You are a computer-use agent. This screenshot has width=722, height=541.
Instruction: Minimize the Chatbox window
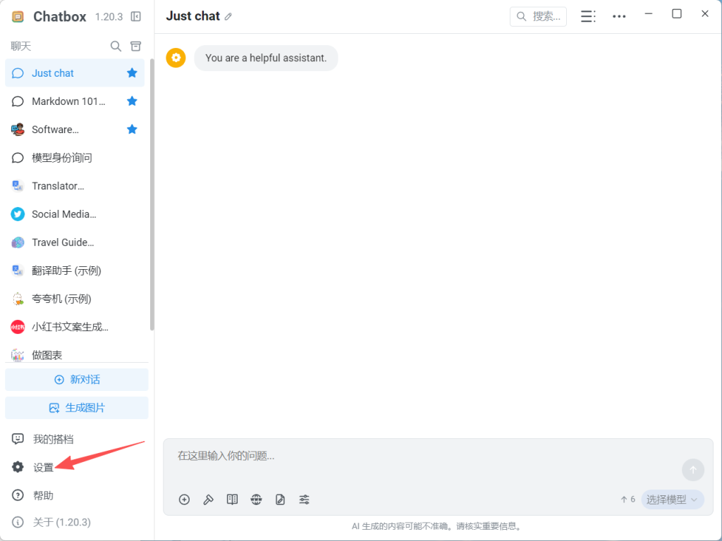(649, 14)
